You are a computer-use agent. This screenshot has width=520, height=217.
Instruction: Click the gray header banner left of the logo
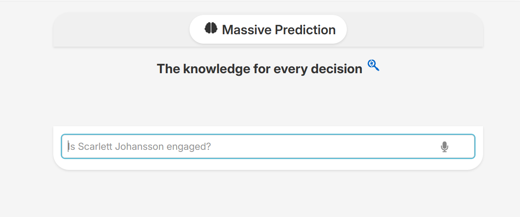coord(120,30)
